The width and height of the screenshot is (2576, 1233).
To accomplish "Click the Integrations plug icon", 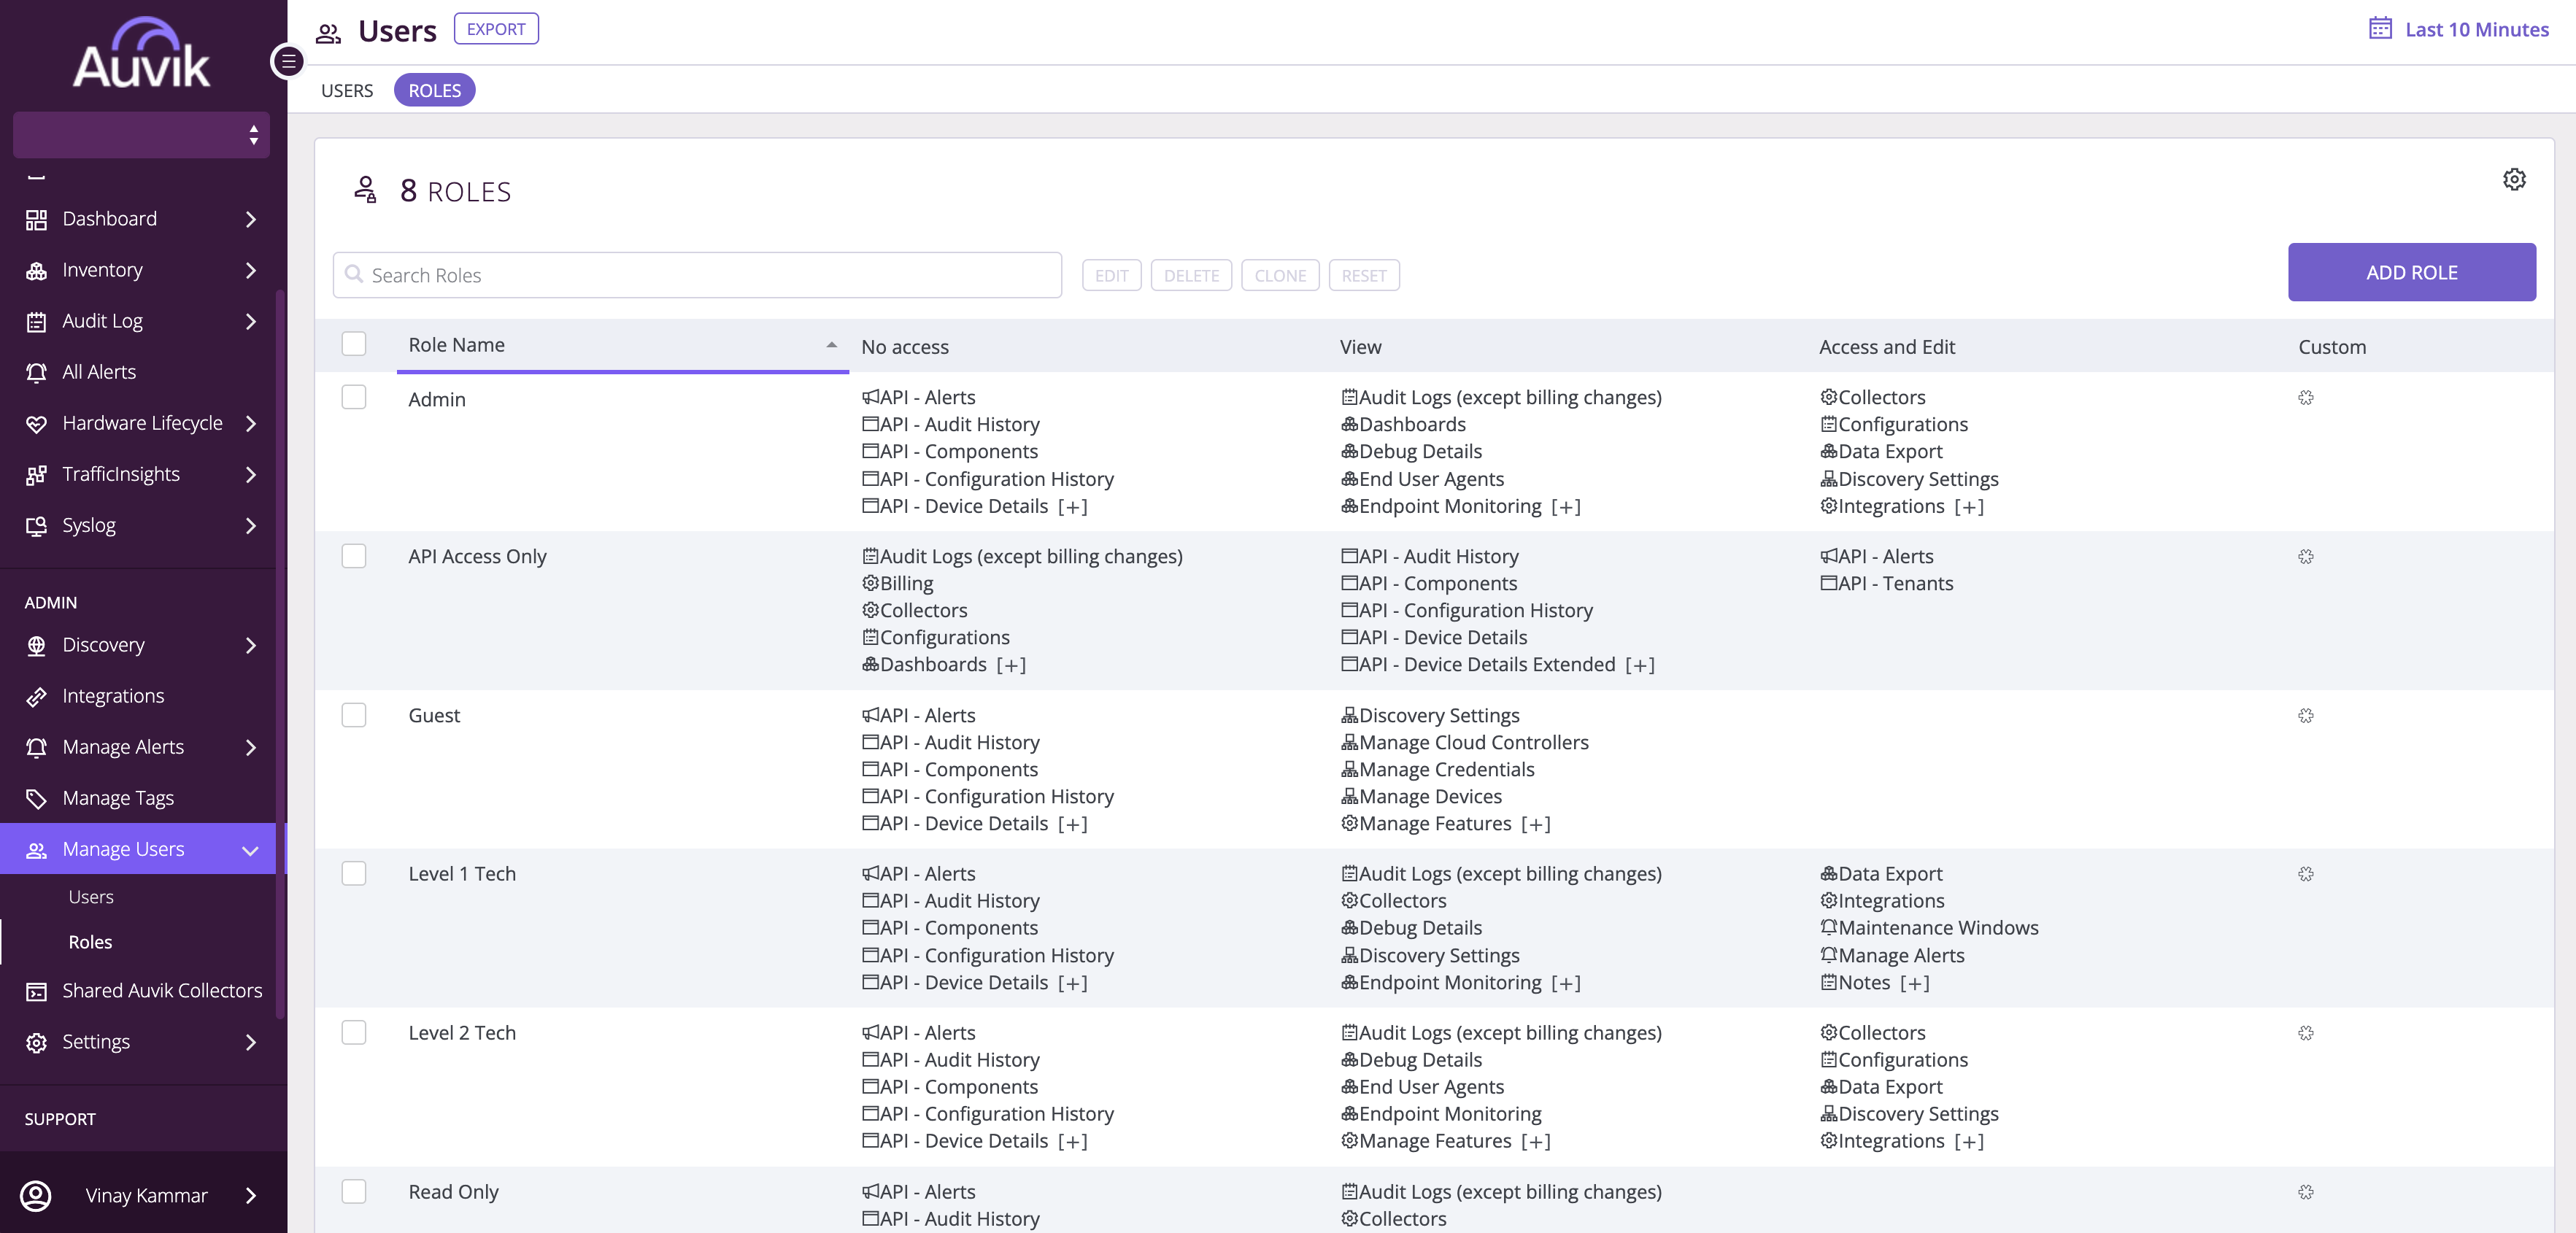I will click(x=36, y=696).
